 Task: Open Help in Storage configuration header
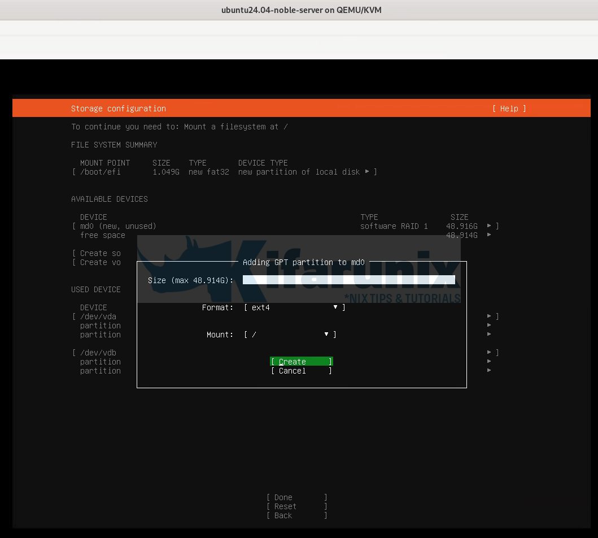[x=509, y=109]
